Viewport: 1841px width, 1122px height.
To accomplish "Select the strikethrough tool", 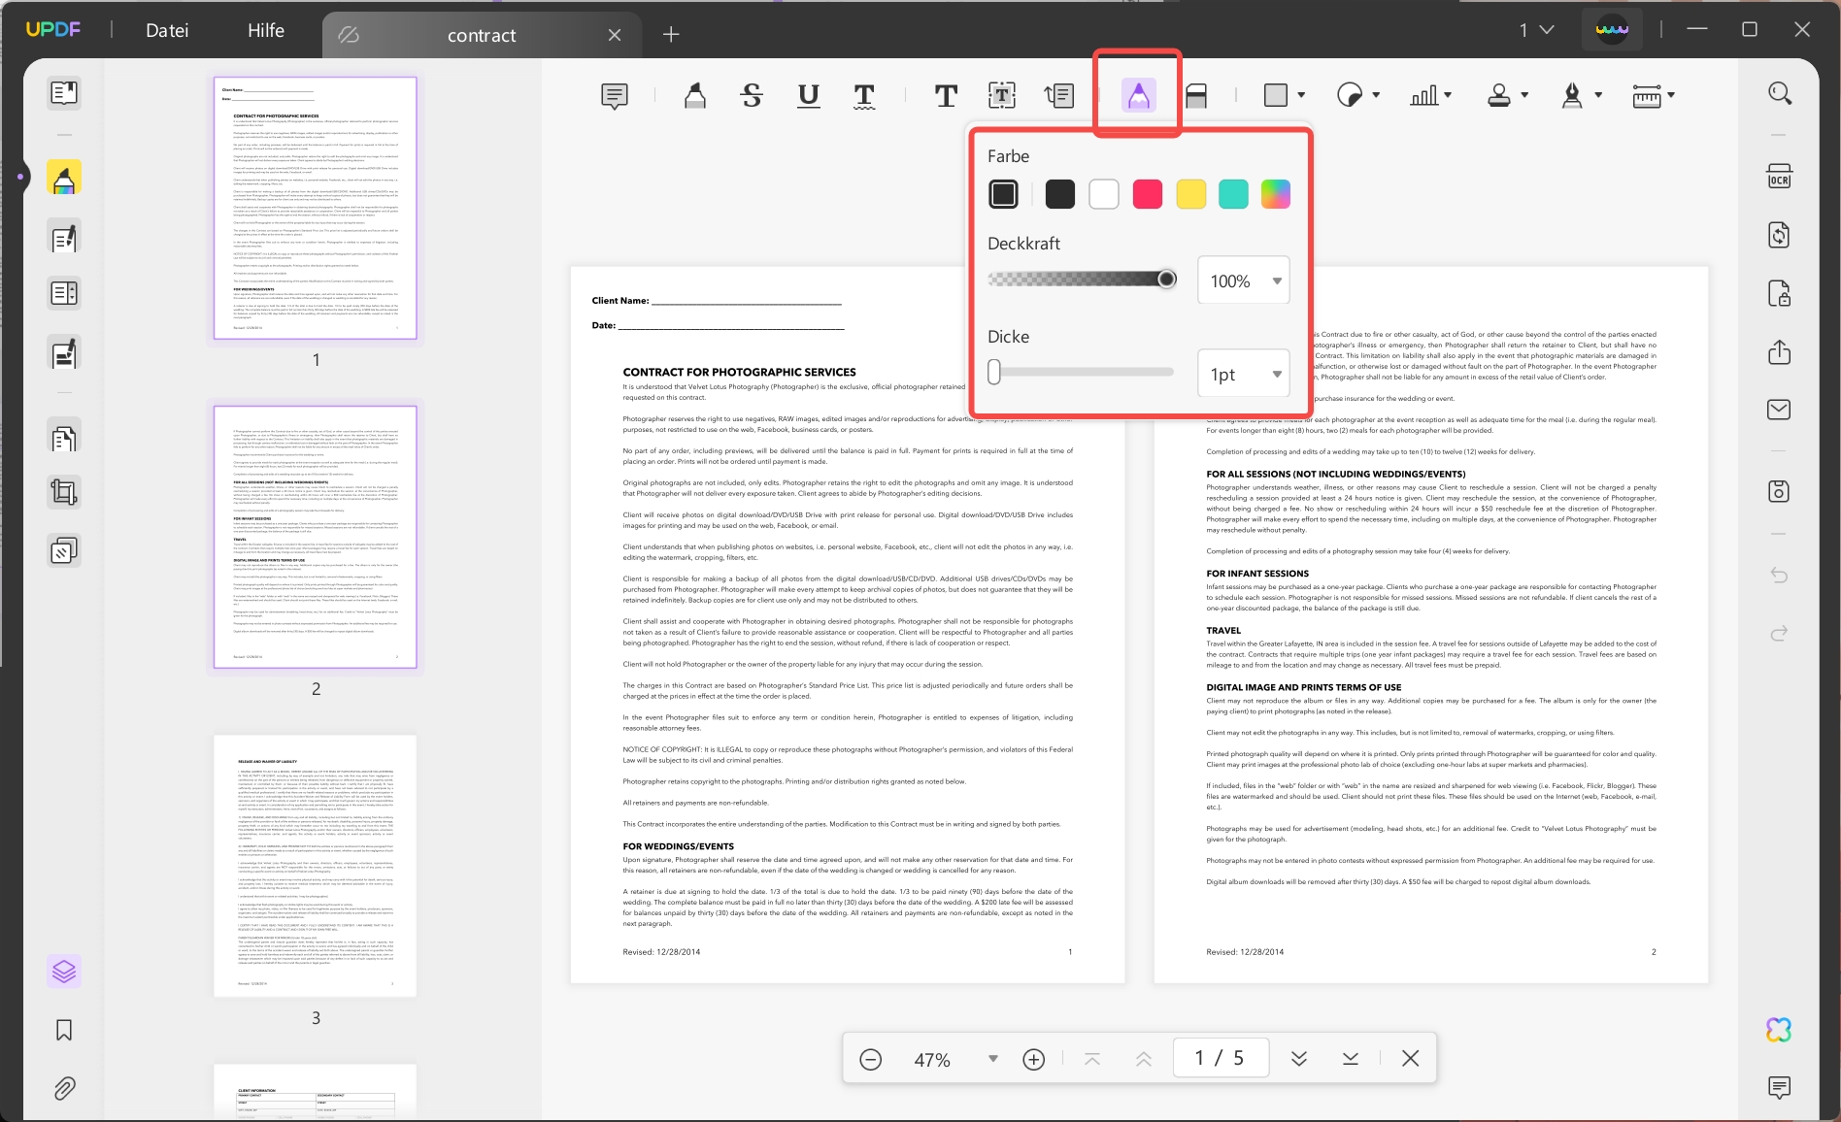I will point(752,95).
